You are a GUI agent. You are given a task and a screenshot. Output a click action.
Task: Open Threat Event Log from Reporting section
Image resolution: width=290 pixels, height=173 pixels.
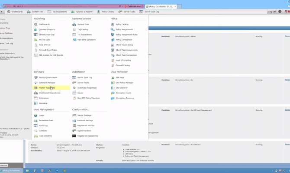pos(47,35)
